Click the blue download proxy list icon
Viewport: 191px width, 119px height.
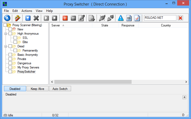pos(28,18)
